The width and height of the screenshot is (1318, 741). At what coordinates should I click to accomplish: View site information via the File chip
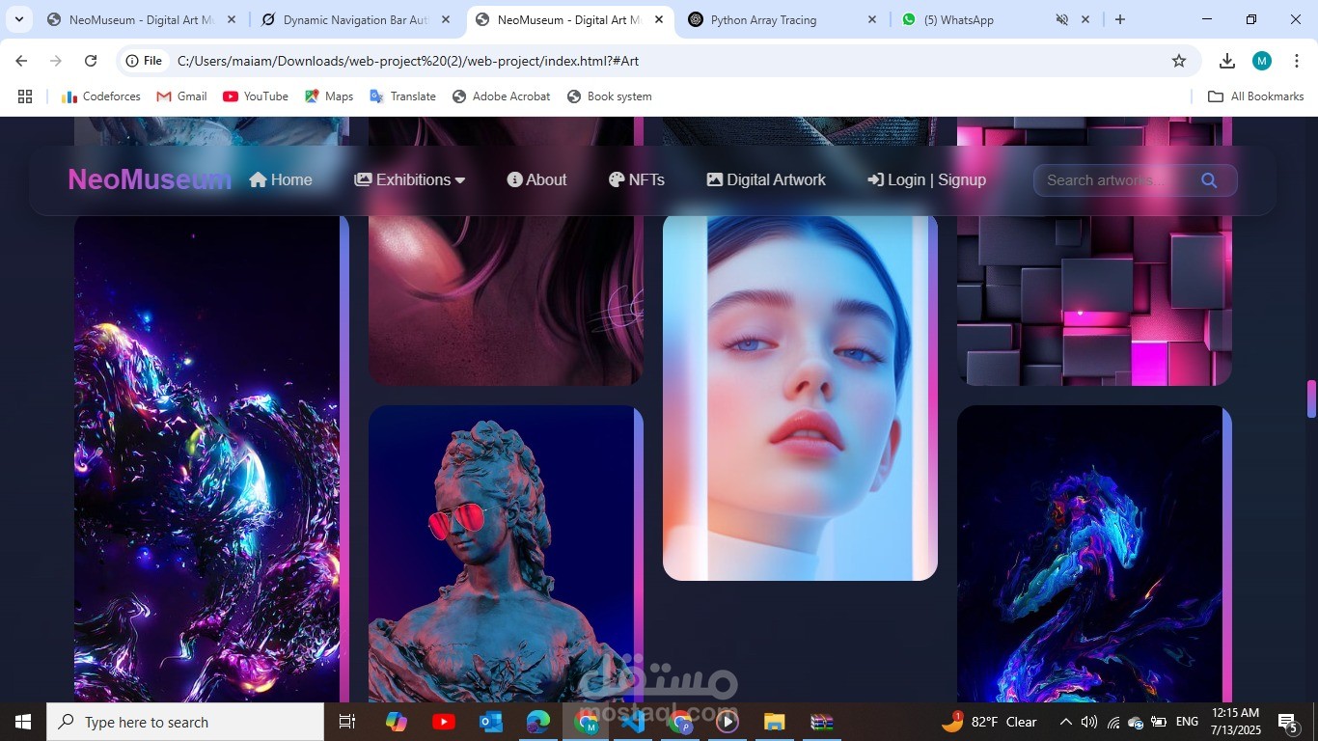pyautogui.click(x=144, y=61)
